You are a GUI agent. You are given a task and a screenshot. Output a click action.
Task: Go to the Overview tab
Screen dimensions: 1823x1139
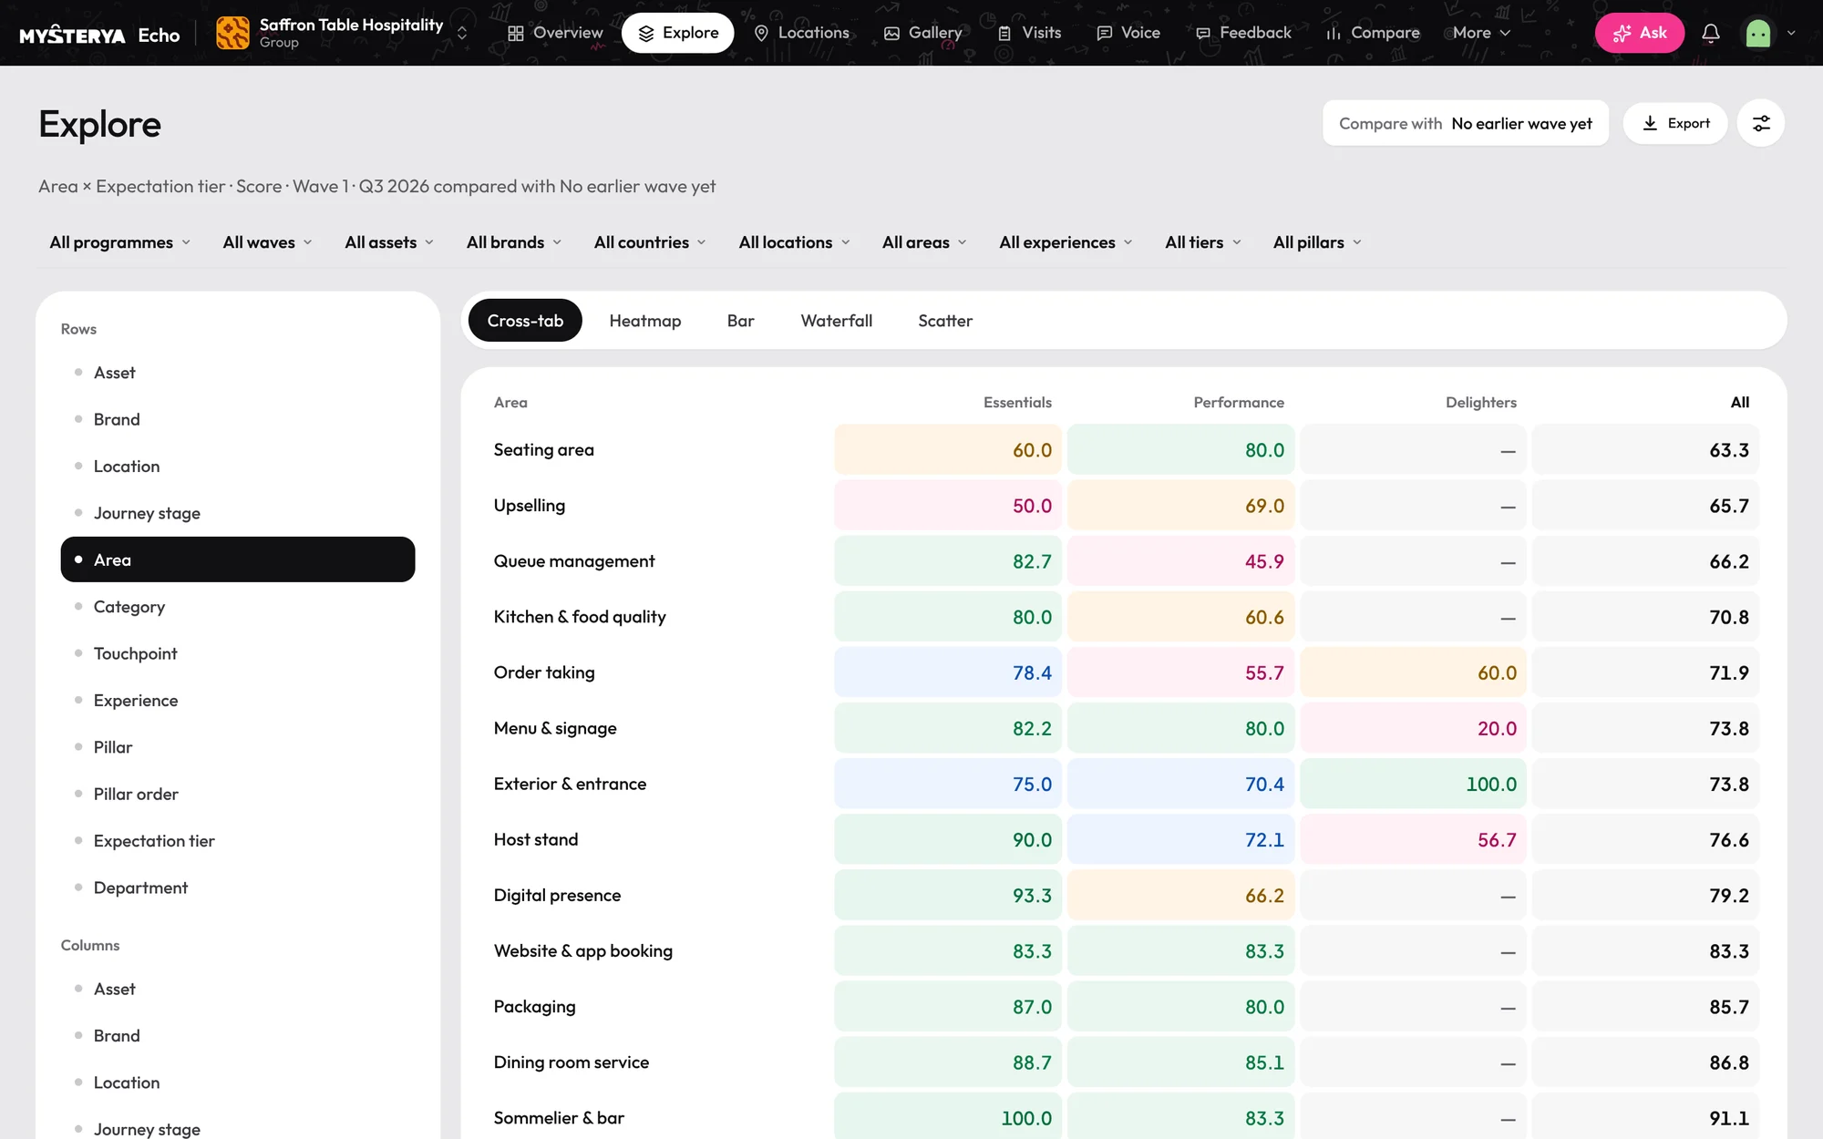pyautogui.click(x=555, y=33)
